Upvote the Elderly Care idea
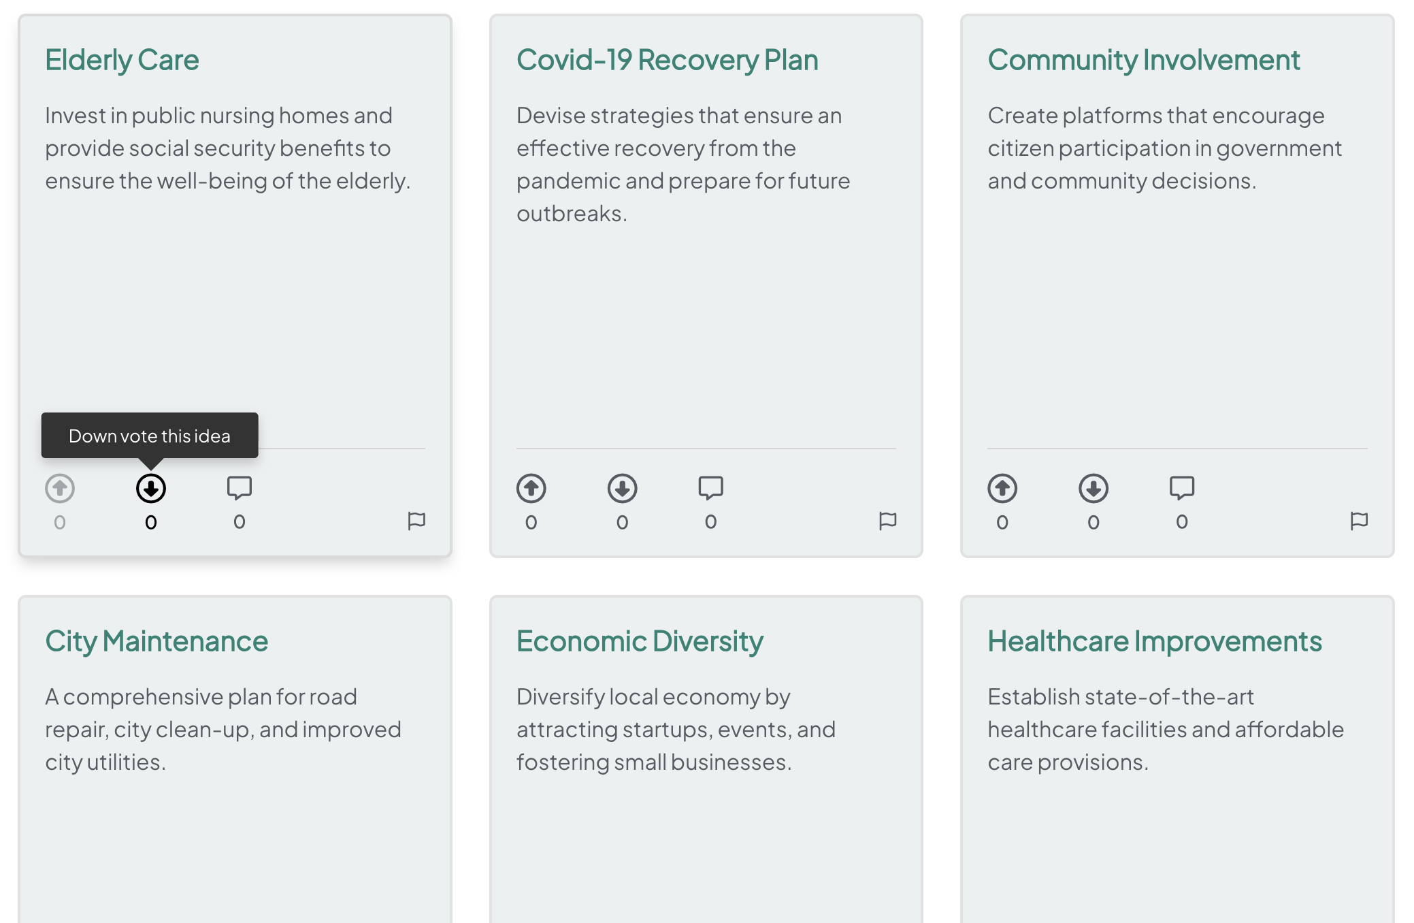The image size is (1414, 923). tap(60, 488)
